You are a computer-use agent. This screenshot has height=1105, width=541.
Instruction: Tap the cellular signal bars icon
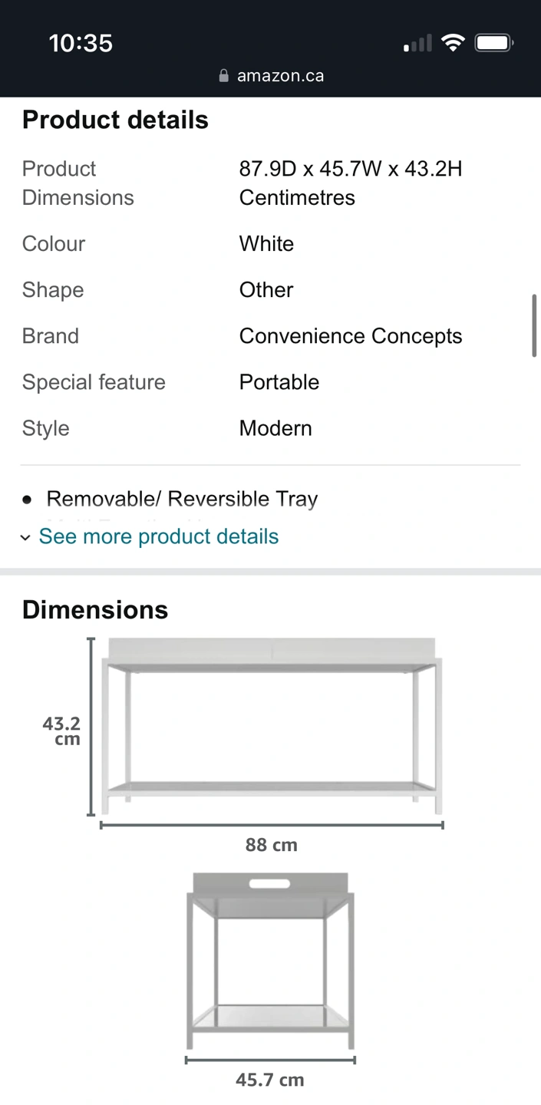click(417, 44)
